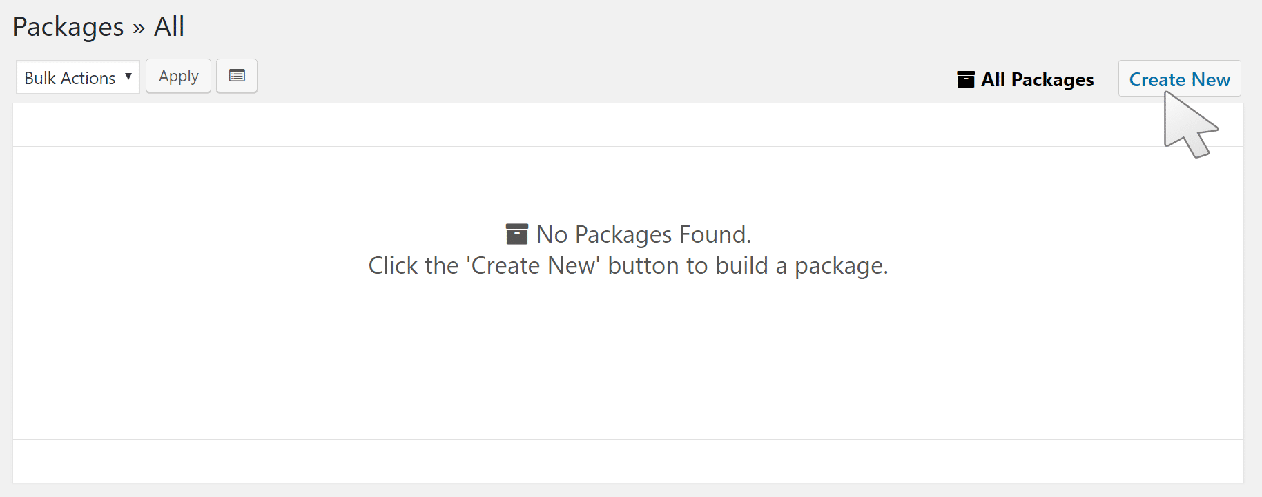Click the Bulk Actions dropdown arrow
This screenshot has width=1262, height=497.
pyautogui.click(x=128, y=77)
